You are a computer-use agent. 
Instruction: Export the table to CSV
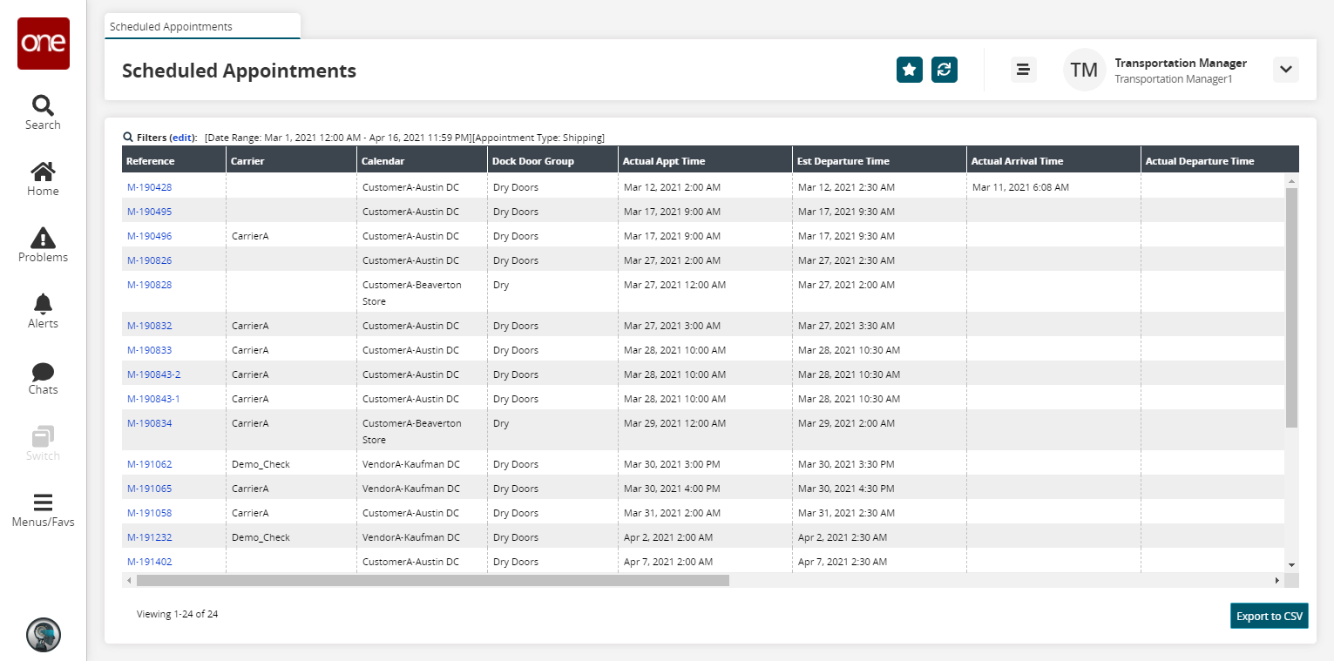point(1270,616)
